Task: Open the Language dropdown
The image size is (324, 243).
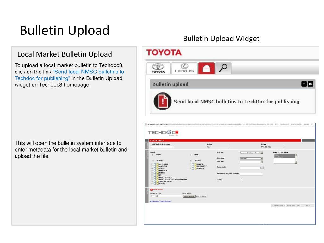Action: click(x=154, y=196)
